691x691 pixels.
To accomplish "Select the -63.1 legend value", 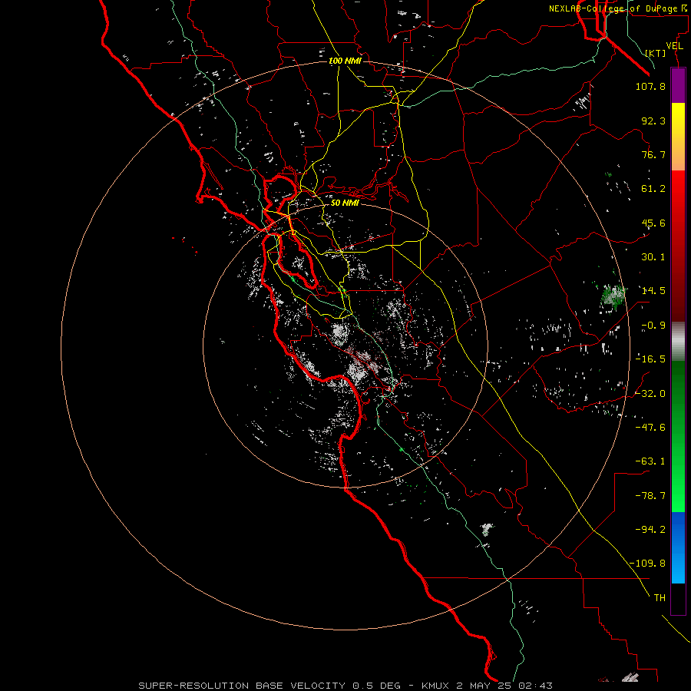I will tap(650, 461).
